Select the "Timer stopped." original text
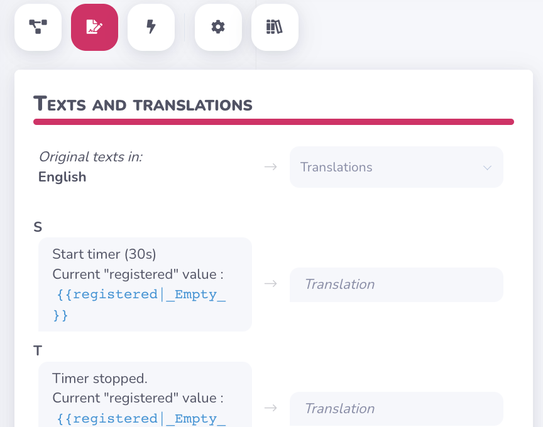This screenshot has height=427, width=543. pyautogui.click(x=100, y=379)
